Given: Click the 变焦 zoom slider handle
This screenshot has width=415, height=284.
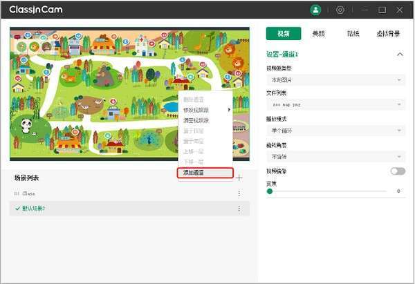Looking at the screenshot, I should (x=270, y=191).
